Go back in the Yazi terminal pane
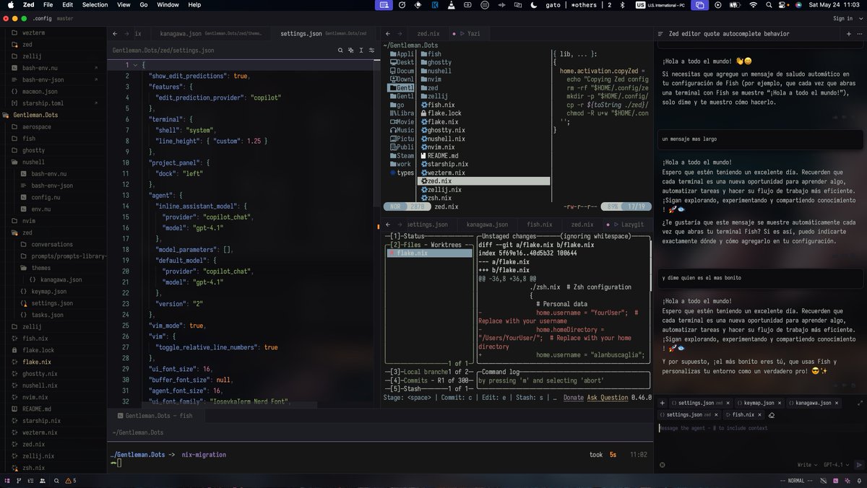 [x=387, y=33]
